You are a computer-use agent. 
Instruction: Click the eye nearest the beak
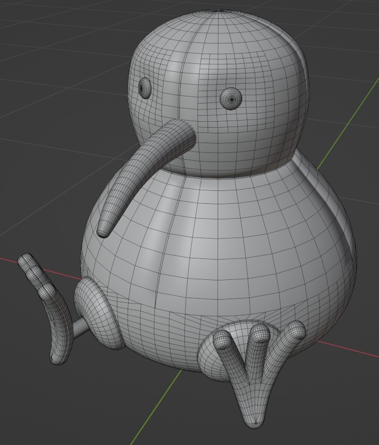tap(145, 88)
